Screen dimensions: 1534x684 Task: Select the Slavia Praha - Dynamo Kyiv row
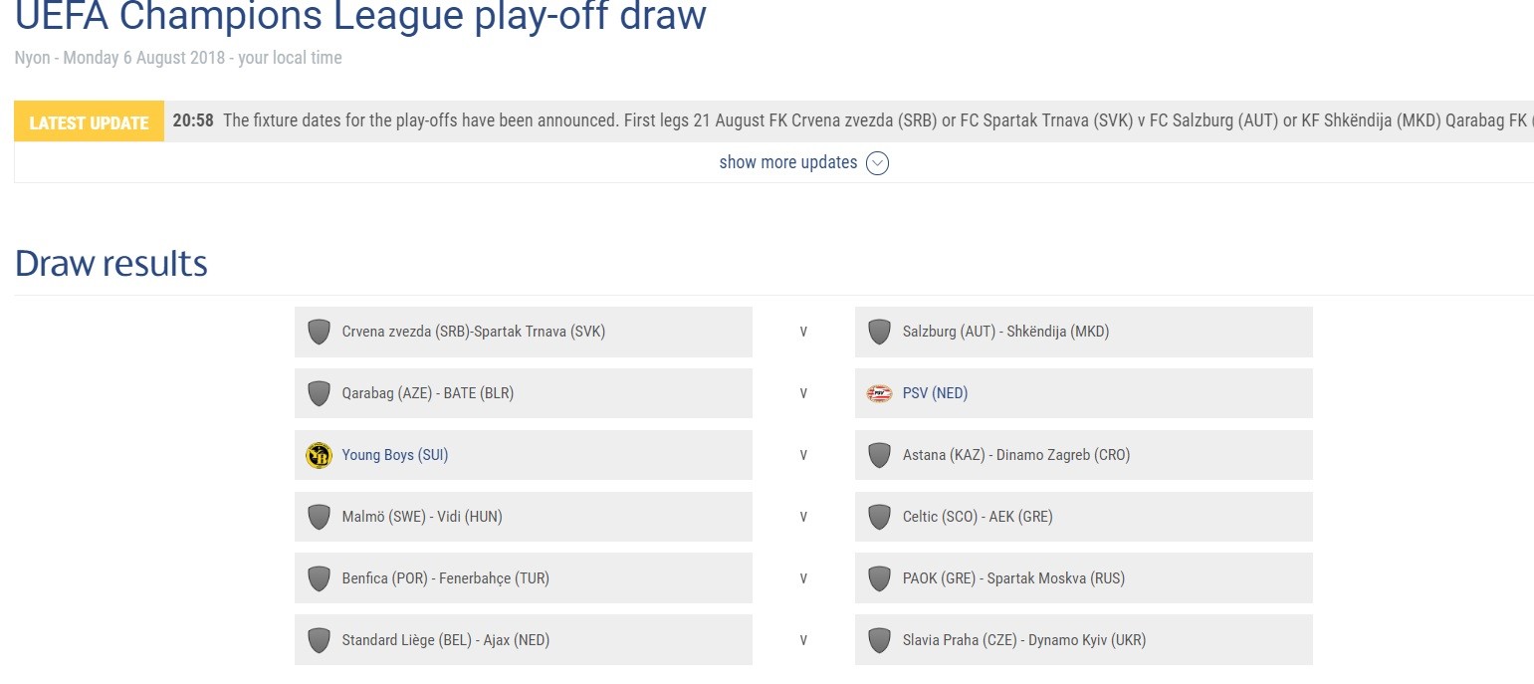1084,640
